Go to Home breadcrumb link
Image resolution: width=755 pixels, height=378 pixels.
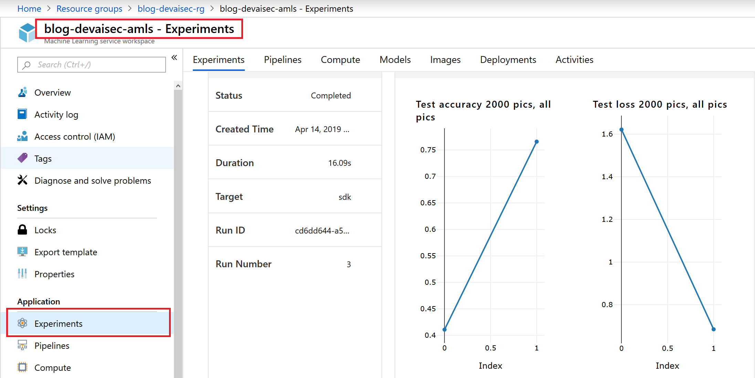click(29, 9)
